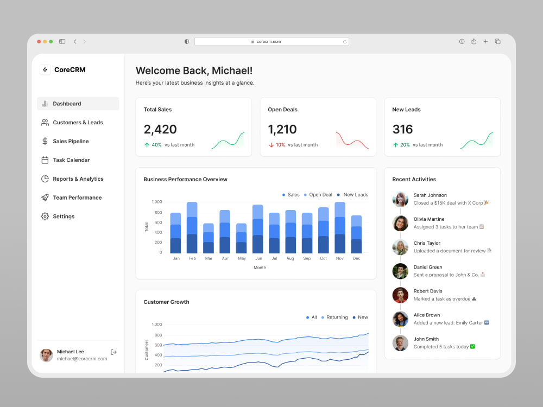Click the Nov bar in performance chart
This screenshot has width=543, height=407.
tap(340, 227)
